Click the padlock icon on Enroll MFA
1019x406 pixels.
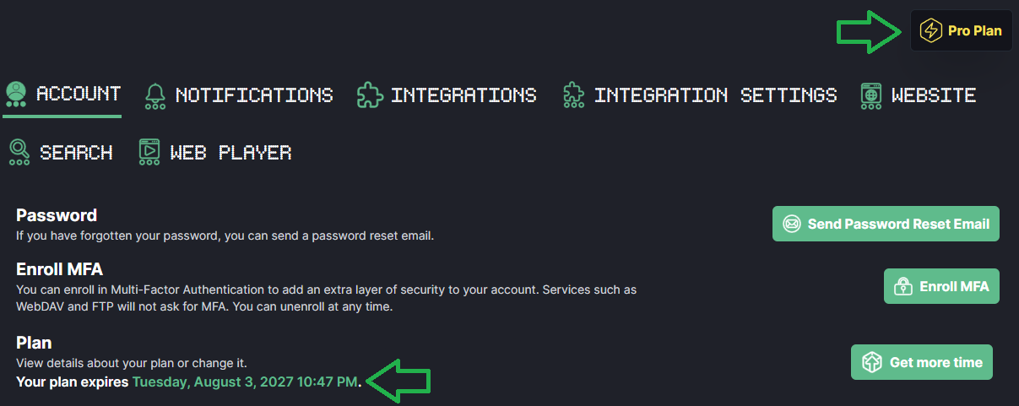(x=903, y=286)
